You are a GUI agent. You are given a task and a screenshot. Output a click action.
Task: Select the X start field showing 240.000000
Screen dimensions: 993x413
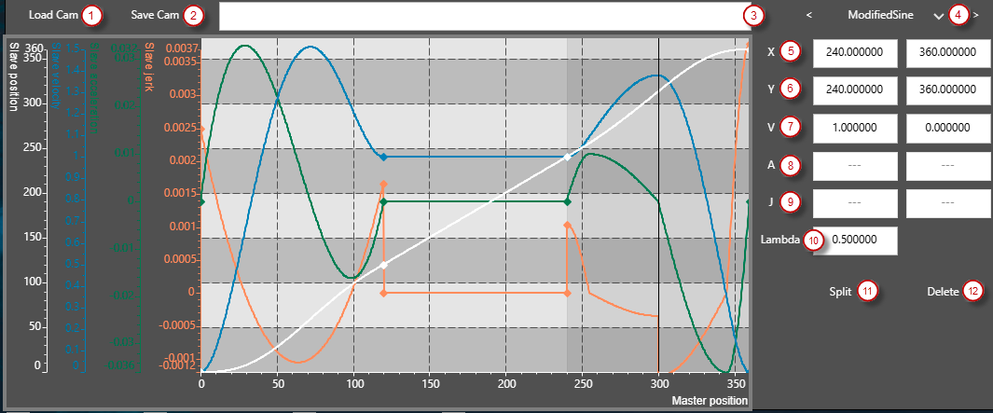point(854,52)
